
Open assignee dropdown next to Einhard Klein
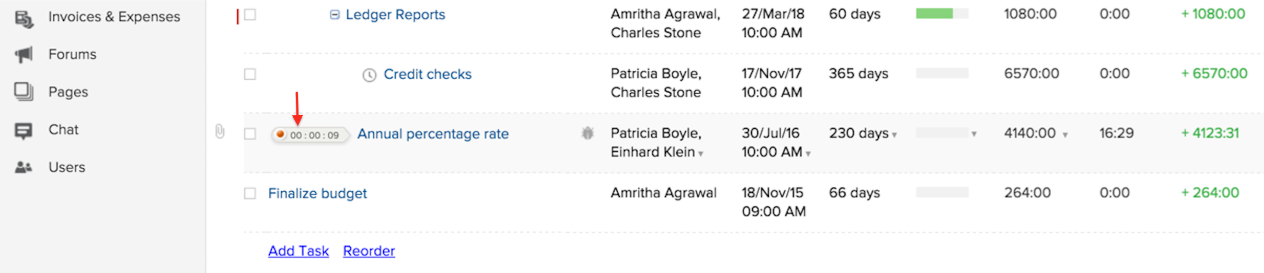click(x=701, y=154)
